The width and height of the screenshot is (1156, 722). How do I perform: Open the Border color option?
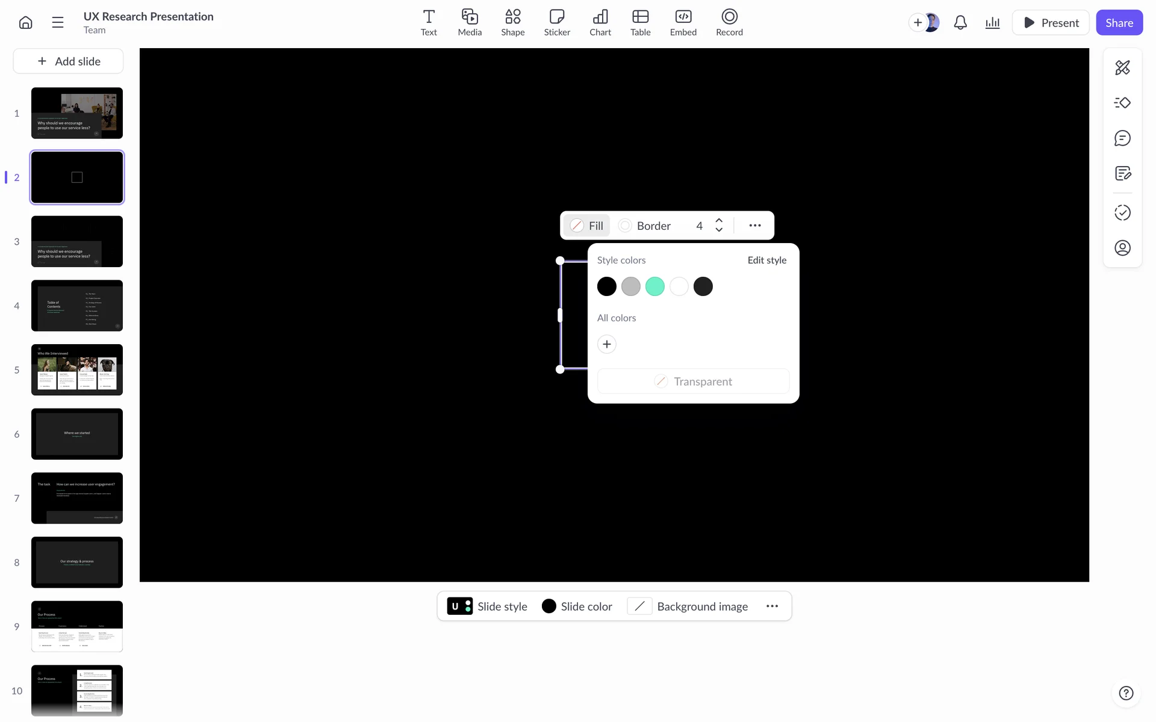[x=645, y=226]
